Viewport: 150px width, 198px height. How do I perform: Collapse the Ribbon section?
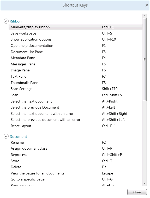coord(6,21)
